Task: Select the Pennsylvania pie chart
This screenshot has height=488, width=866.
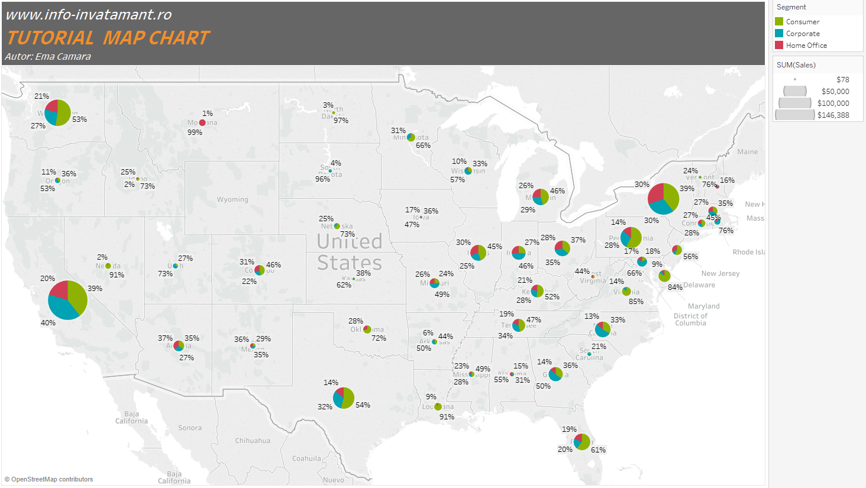Action: [631, 238]
